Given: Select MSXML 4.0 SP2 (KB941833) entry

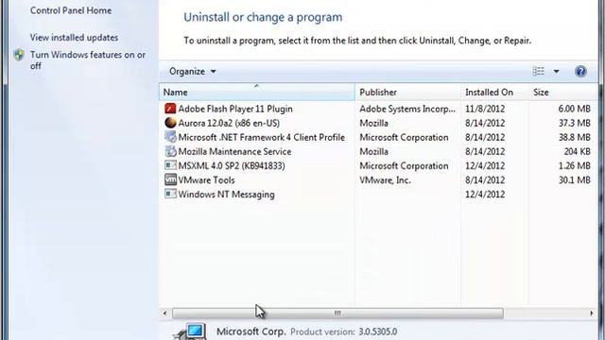Looking at the screenshot, I should [x=232, y=166].
